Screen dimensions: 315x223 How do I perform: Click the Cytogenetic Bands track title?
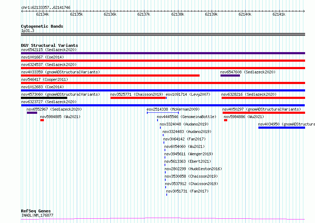42,26
